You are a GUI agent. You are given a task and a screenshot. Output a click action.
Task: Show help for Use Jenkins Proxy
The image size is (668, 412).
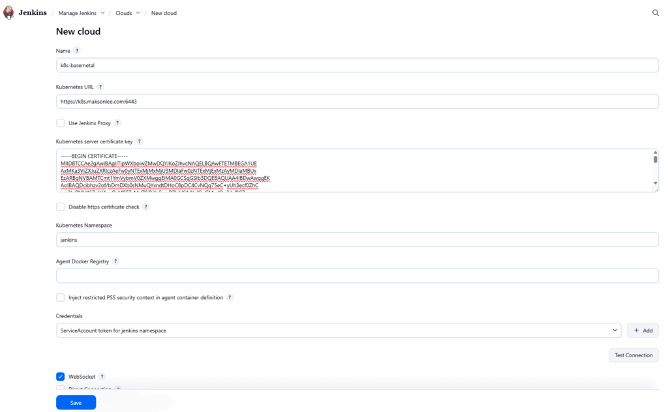click(117, 123)
